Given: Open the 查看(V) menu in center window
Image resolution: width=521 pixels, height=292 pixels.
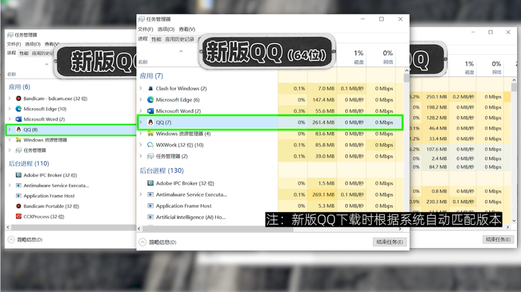Looking at the screenshot, I should pyautogui.click(x=187, y=29).
